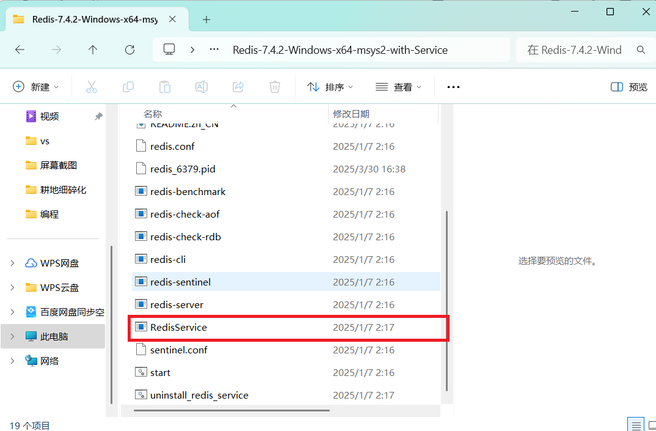The width and height of the screenshot is (656, 431).
Task: Toggle the 预览 preview pane button
Action: 629,87
